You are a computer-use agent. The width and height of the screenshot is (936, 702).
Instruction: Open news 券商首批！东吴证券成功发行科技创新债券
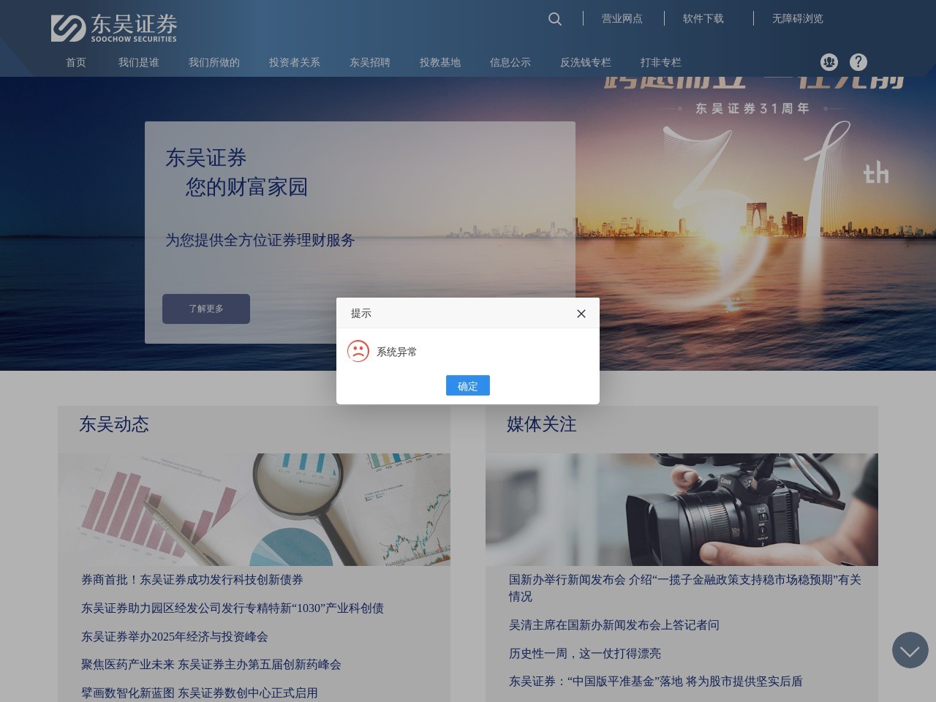pos(192,579)
